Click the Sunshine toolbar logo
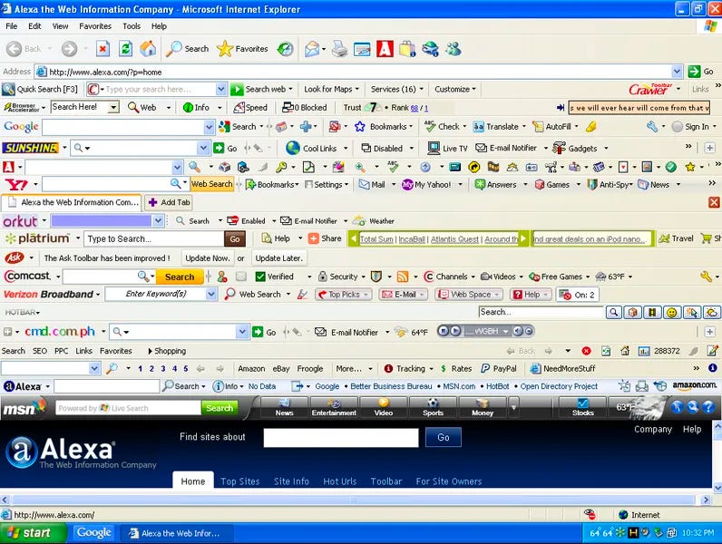The image size is (722, 544). [x=31, y=148]
